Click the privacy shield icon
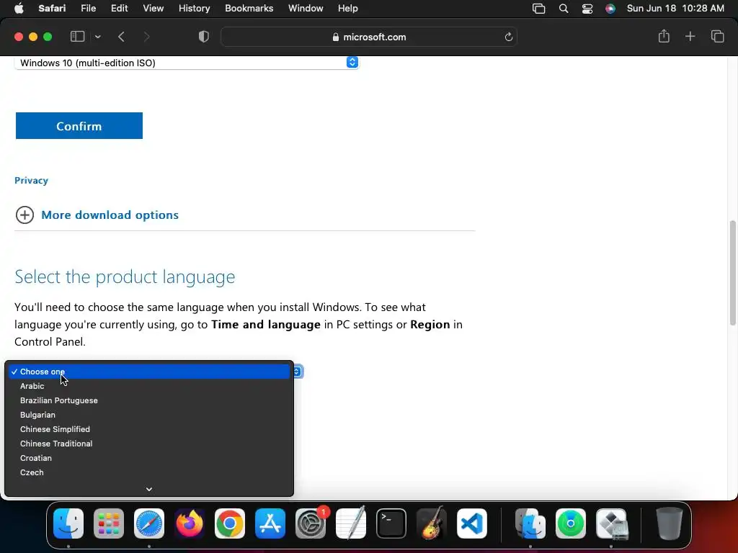 (203, 37)
